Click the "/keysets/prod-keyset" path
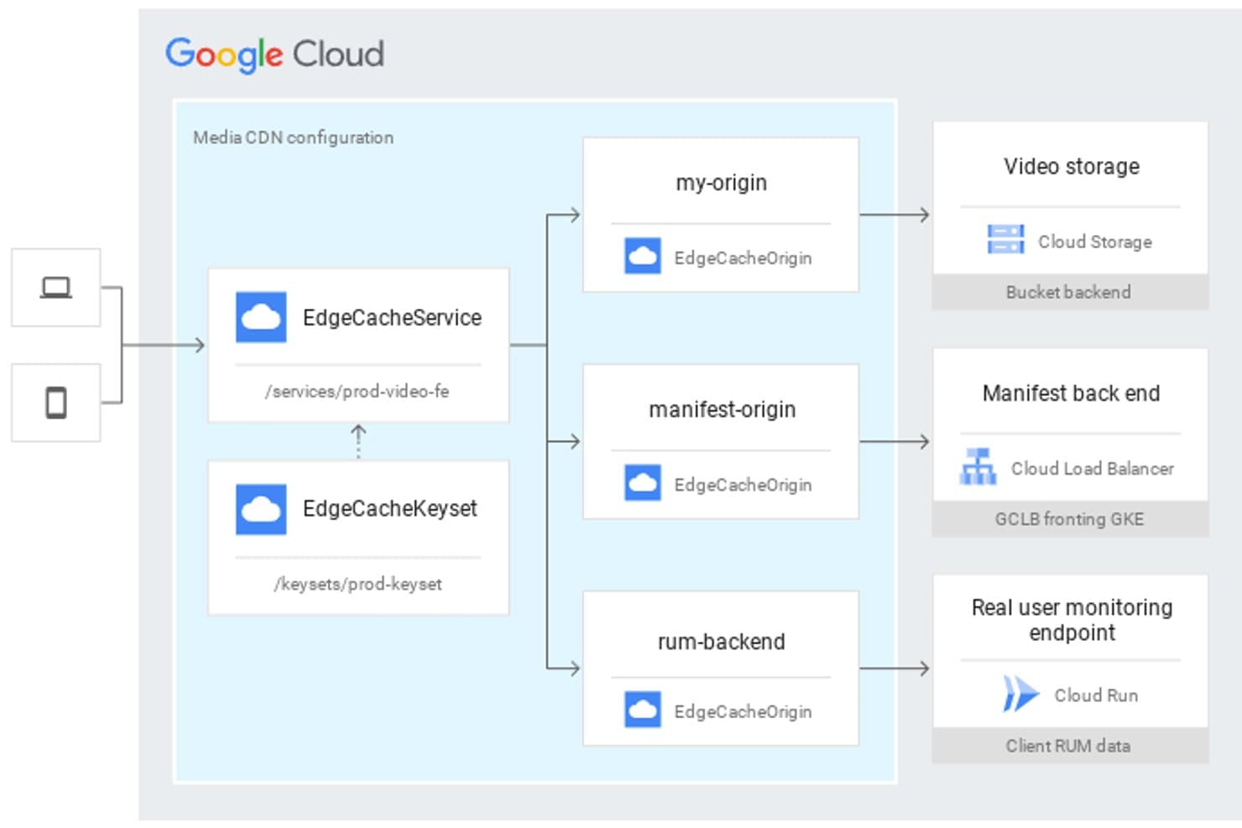The image size is (1242, 828). (x=358, y=584)
